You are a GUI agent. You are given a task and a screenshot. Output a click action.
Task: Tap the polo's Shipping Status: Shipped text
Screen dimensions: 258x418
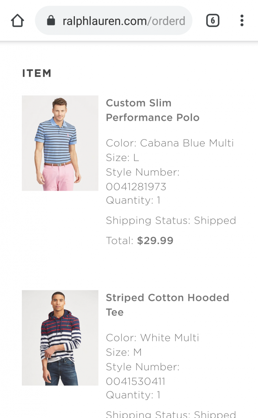coord(171,220)
